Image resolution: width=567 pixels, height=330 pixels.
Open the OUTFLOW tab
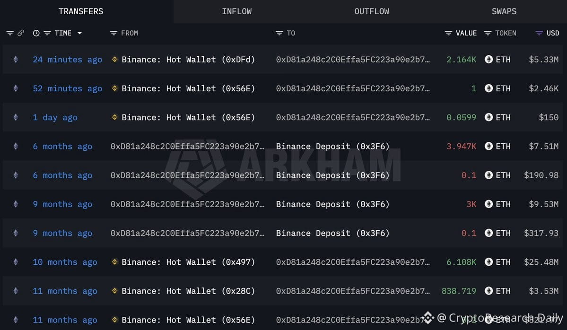pos(372,11)
